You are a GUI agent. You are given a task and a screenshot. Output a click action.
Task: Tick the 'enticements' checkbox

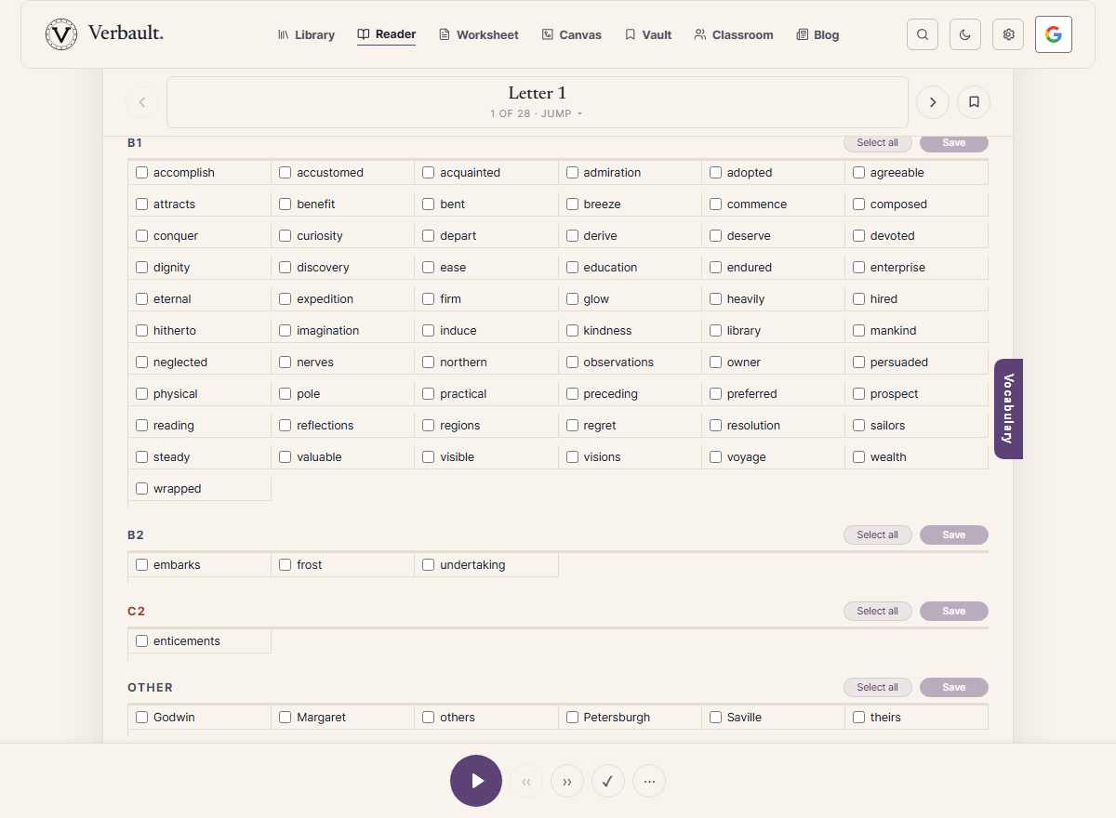[142, 640]
